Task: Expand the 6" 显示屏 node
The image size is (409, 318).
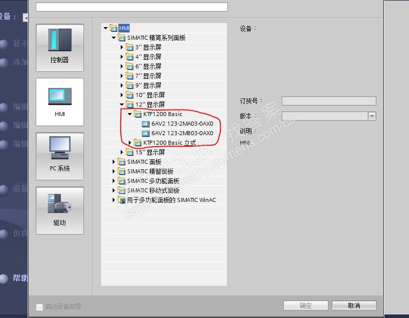Action: point(122,66)
